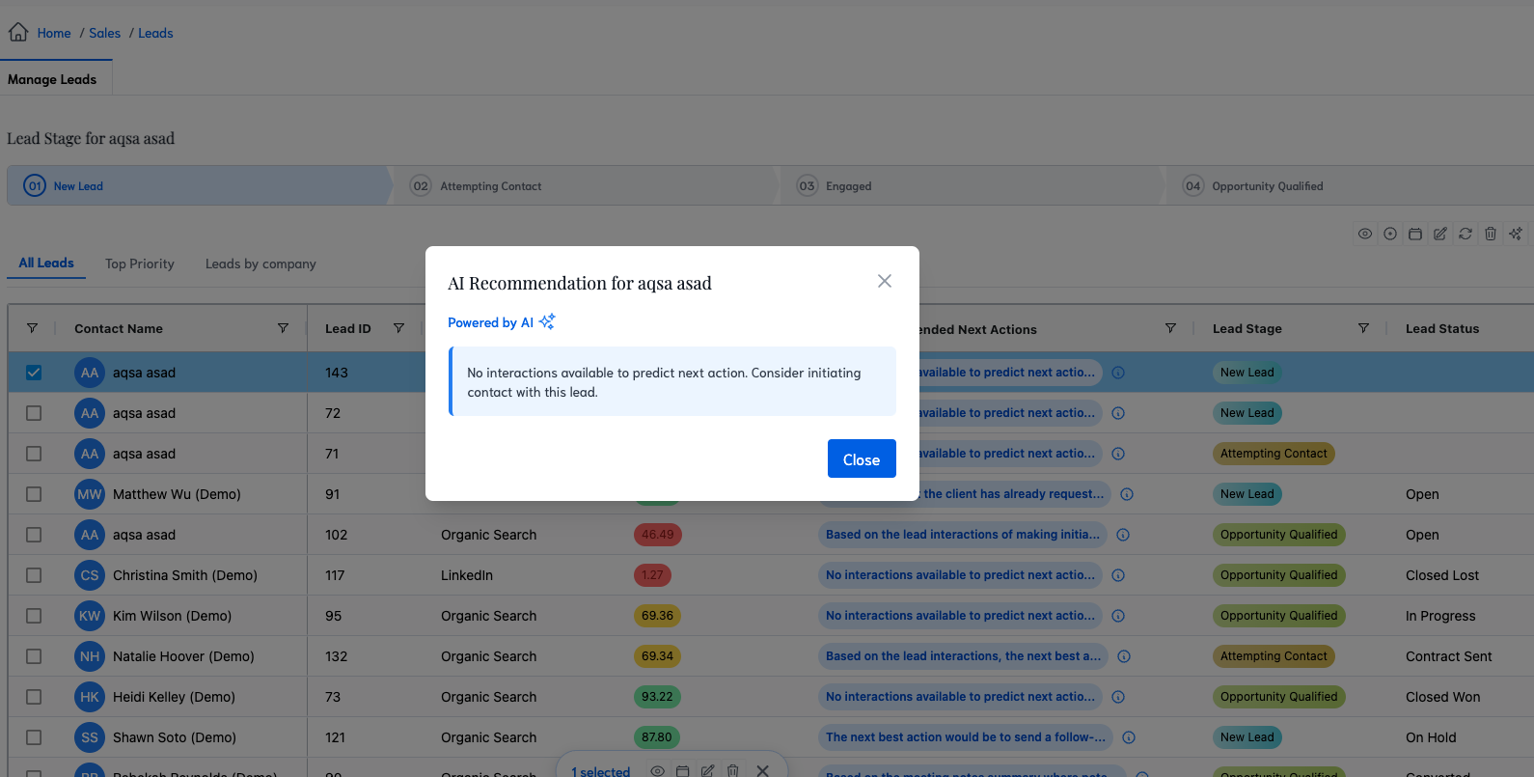This screenshot has width=1534, height=777.
Task: Click info icon beside Heidi Kelley's recommendation
Action: point(1118,697)
